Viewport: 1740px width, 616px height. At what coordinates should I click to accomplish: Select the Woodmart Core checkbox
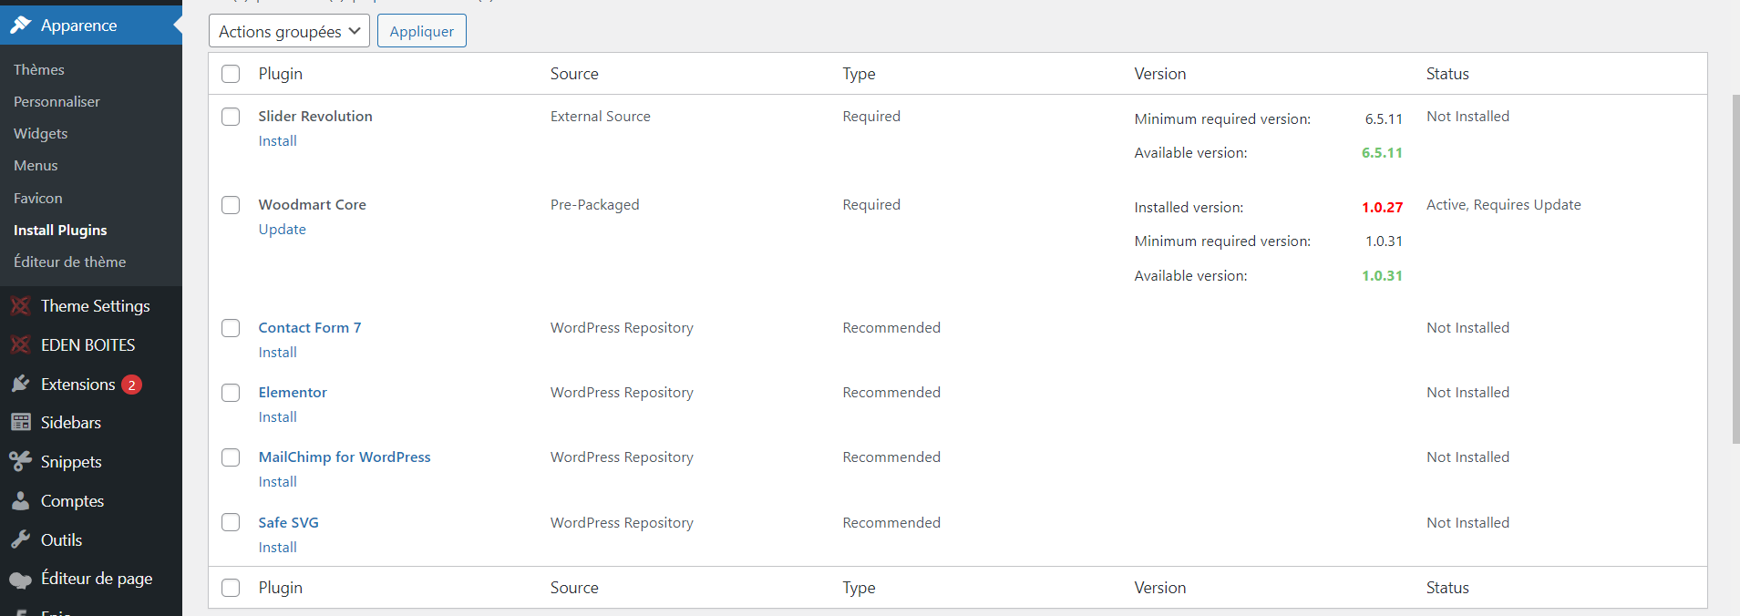231,205
